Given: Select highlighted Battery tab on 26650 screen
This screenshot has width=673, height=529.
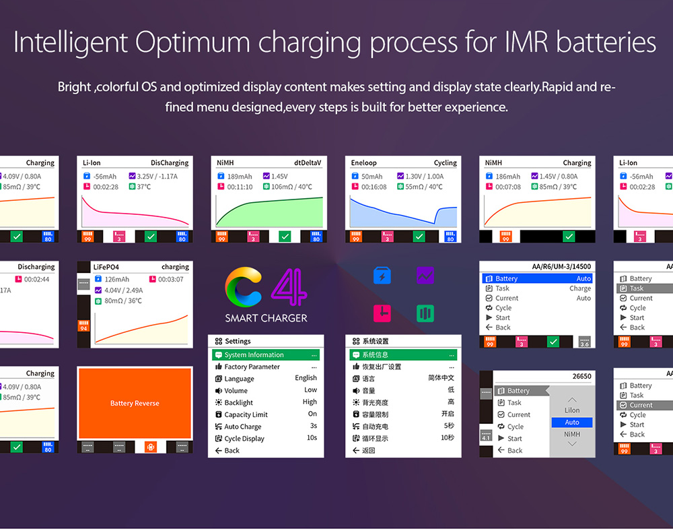Looking at the screenshot, I should tap(522, 391).
